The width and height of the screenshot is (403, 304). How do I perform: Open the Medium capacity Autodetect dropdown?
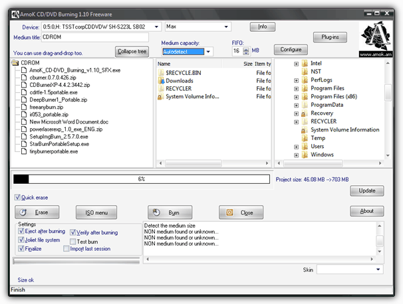pyautogui.click(x=208, y=51)
